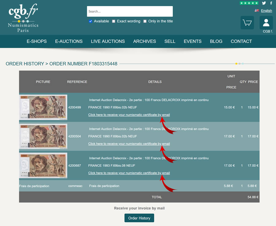The width and height of the screenshot is (276, 226).
Task: Click the TOTAL row label
Action: point(157,197)
